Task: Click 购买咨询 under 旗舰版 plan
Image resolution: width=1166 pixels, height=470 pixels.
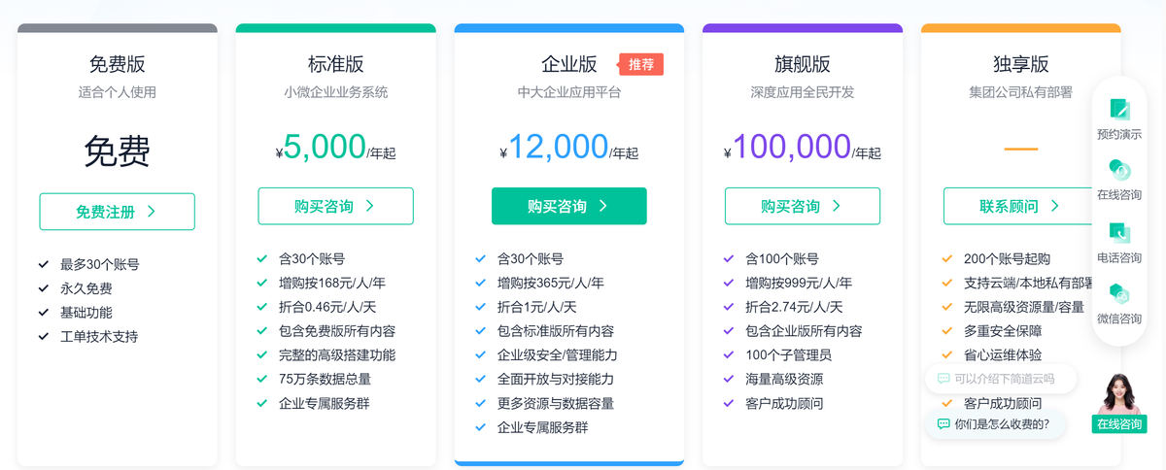Action: click(802, 206)
